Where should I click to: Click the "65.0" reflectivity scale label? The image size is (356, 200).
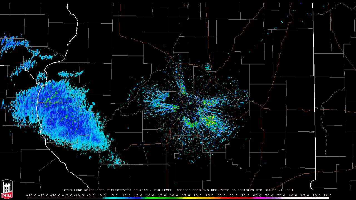(258, 195)
